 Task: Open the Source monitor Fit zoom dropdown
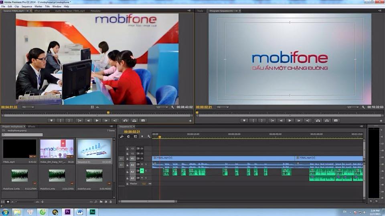pyautogui.click(x=27, y=107)
